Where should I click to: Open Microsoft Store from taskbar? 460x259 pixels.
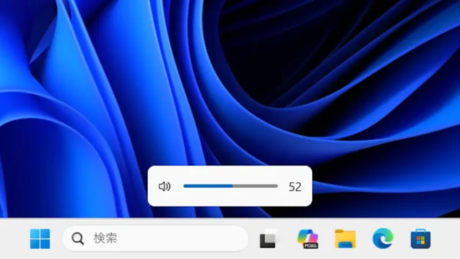click(x=420, y=238)
